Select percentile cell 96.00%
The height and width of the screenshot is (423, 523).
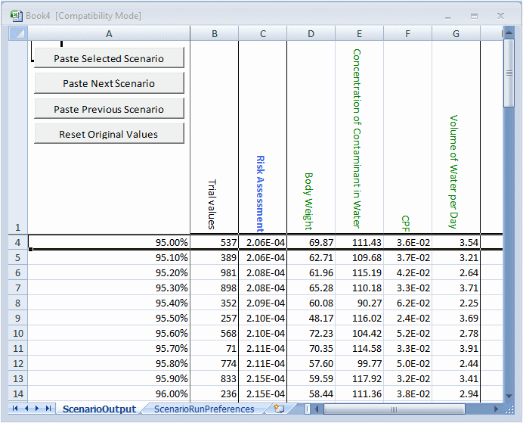109,393
